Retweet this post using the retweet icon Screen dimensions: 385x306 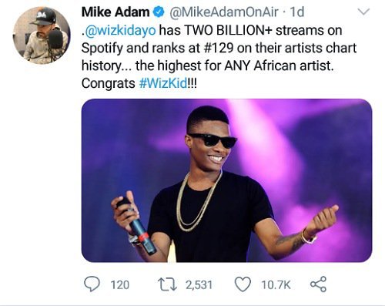[x=167, y=284]
